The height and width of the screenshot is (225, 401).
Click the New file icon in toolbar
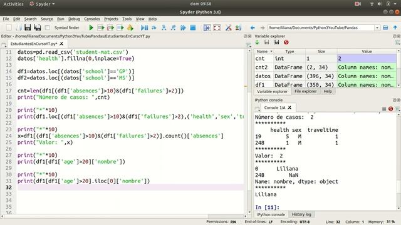(9, 27)
